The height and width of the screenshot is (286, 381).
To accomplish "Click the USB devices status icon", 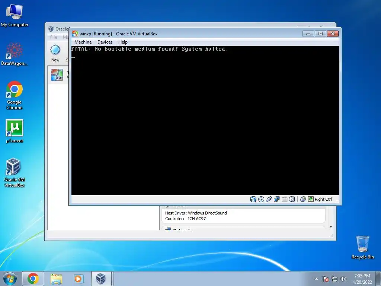I will click(269, 199).
